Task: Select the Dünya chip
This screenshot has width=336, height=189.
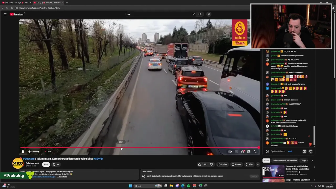Action: pyautogui.click(x=304, y=160)
